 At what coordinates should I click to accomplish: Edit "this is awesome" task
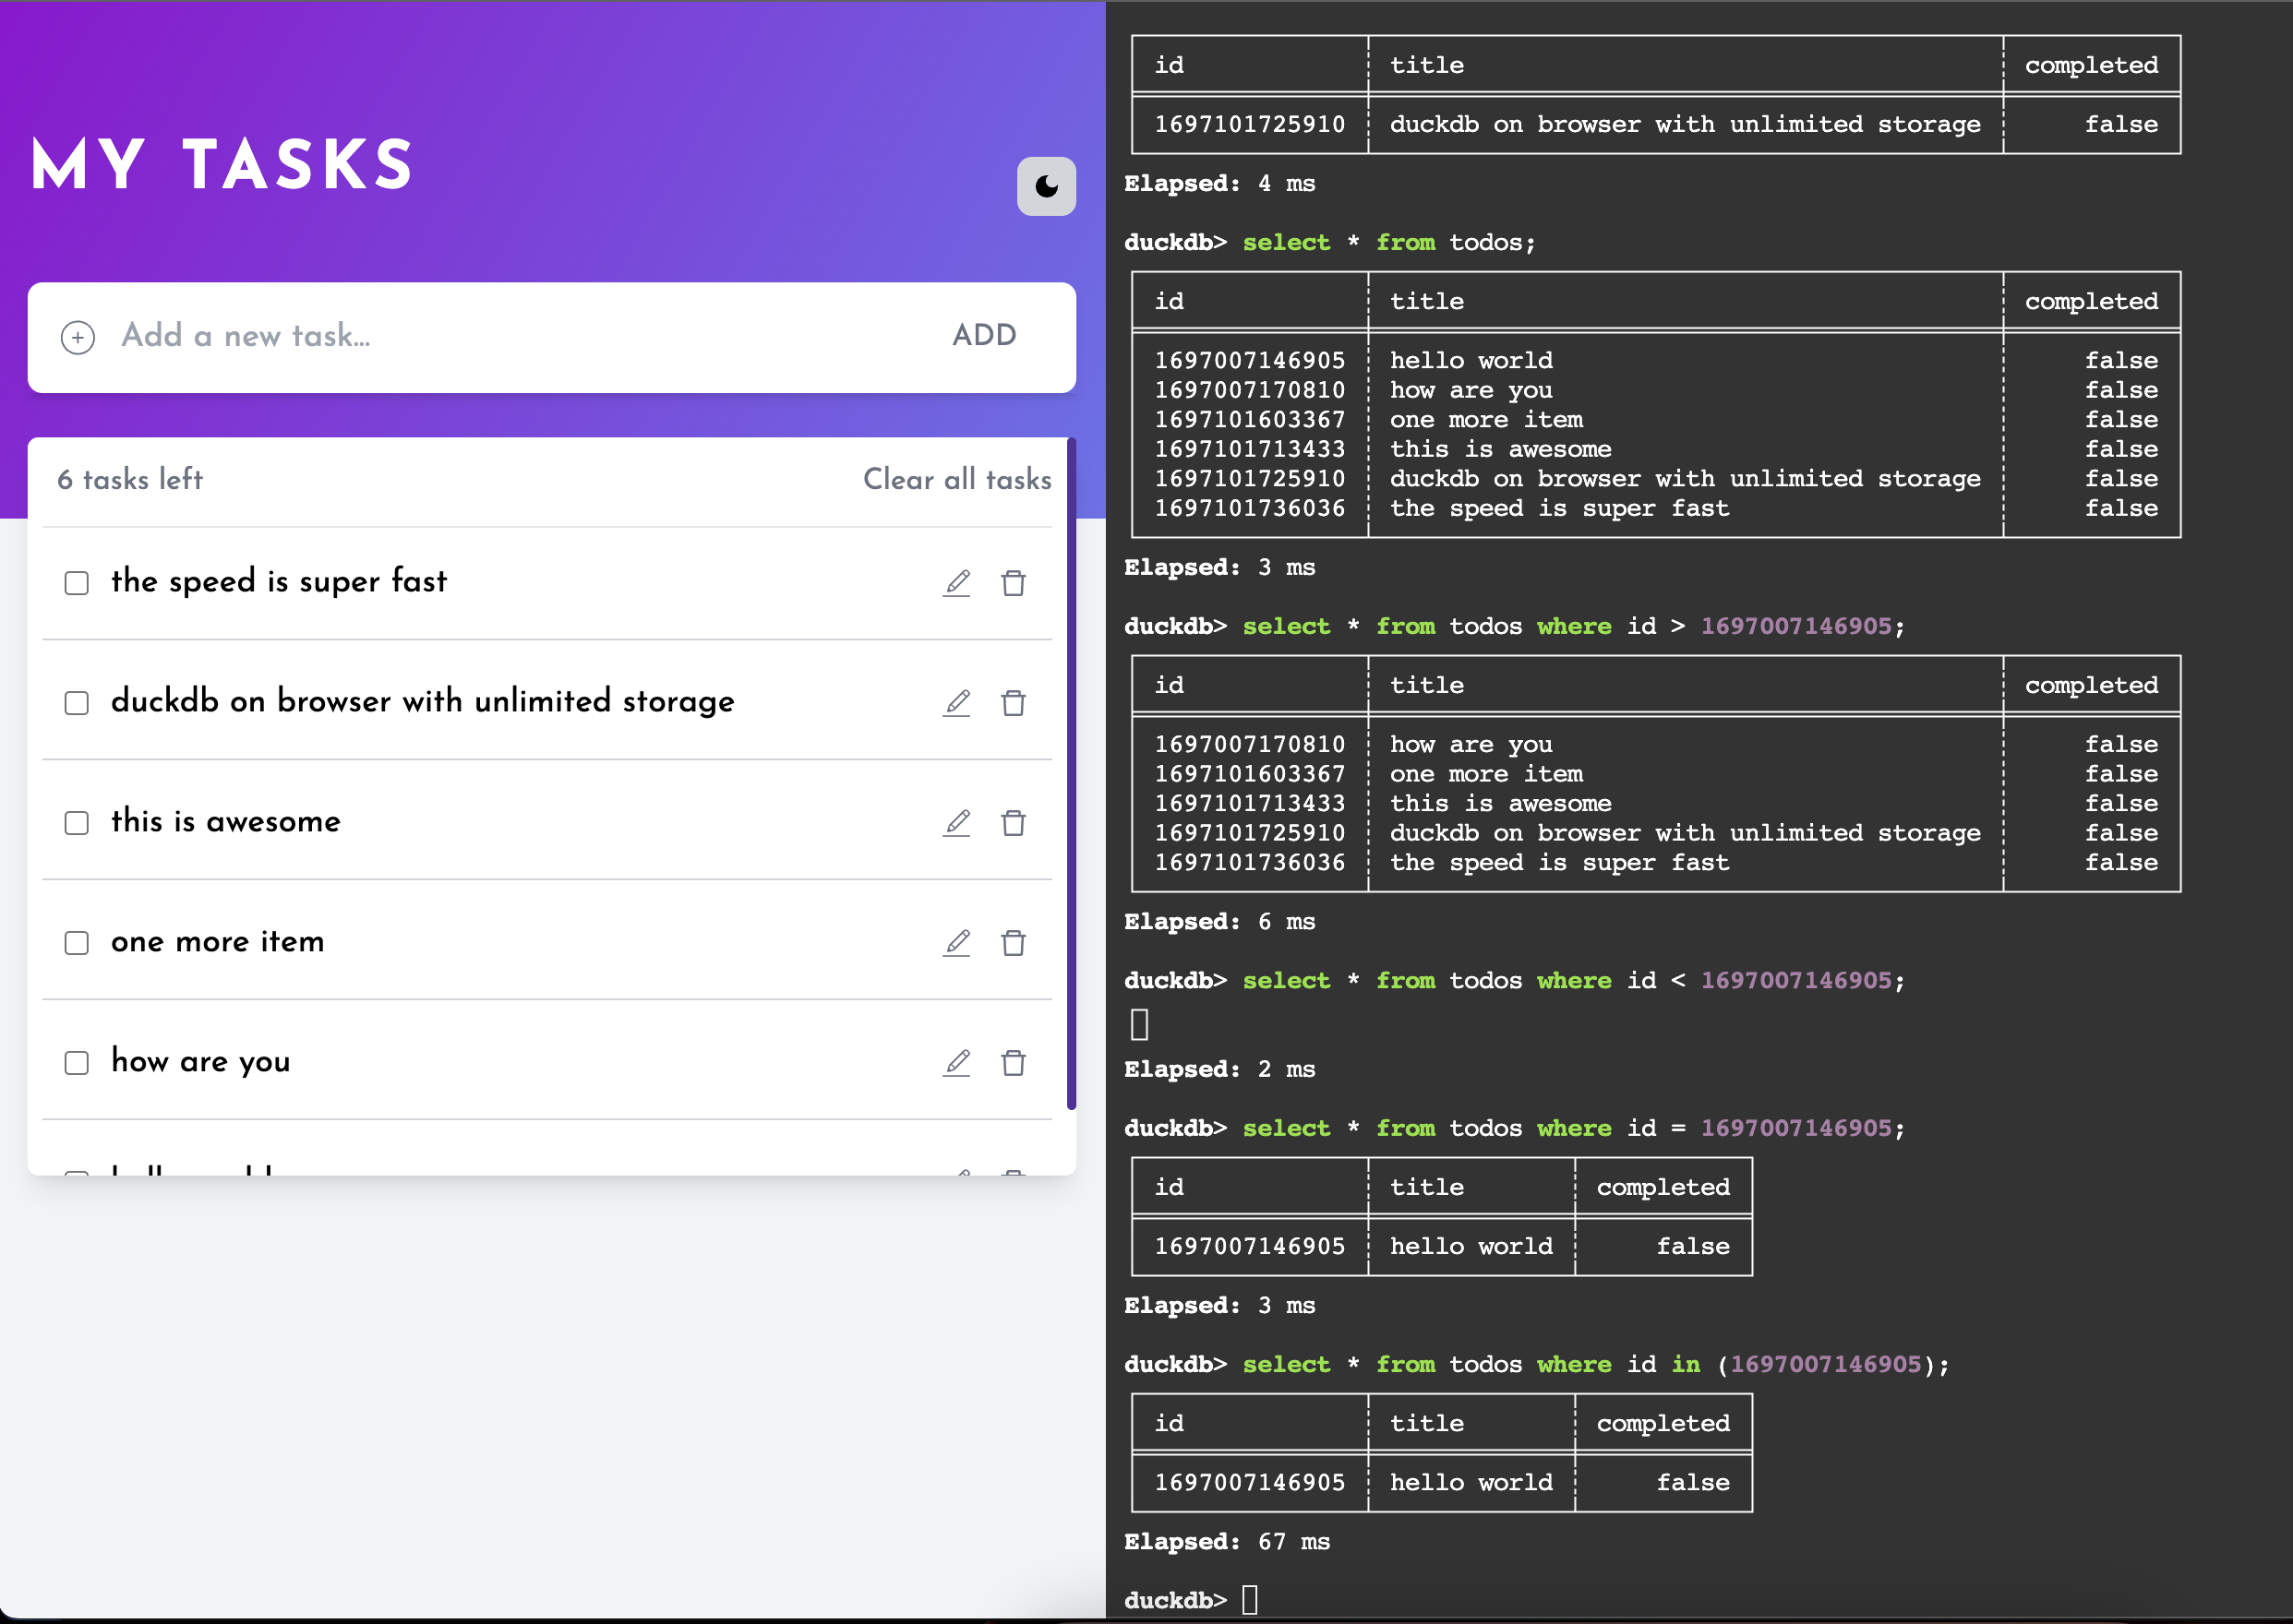coord(957,822)
